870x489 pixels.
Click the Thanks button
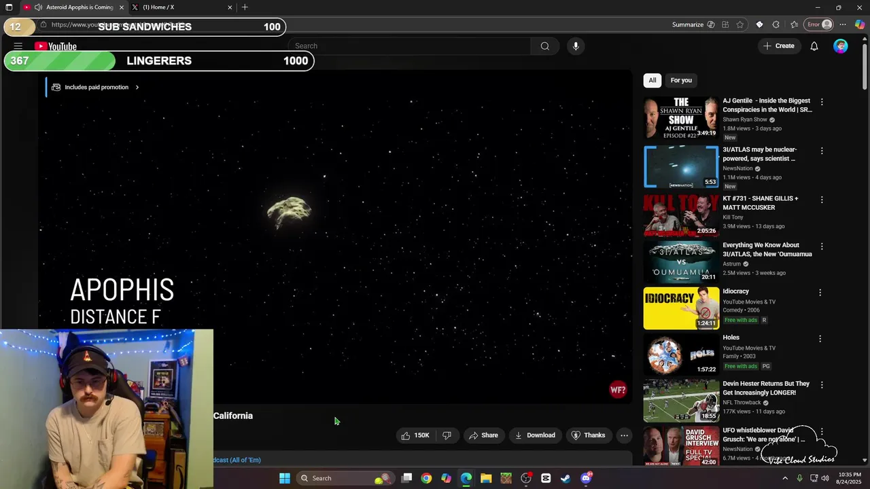coord(588,435)
